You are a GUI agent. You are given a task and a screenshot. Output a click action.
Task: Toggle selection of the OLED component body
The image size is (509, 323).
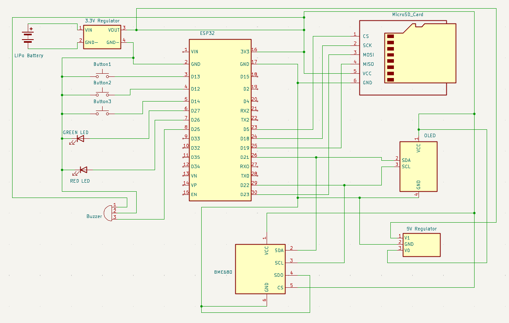(418, 166)
